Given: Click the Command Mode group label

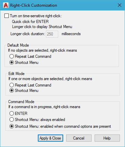Looking at the screenshot, I should tap(21, 102).
